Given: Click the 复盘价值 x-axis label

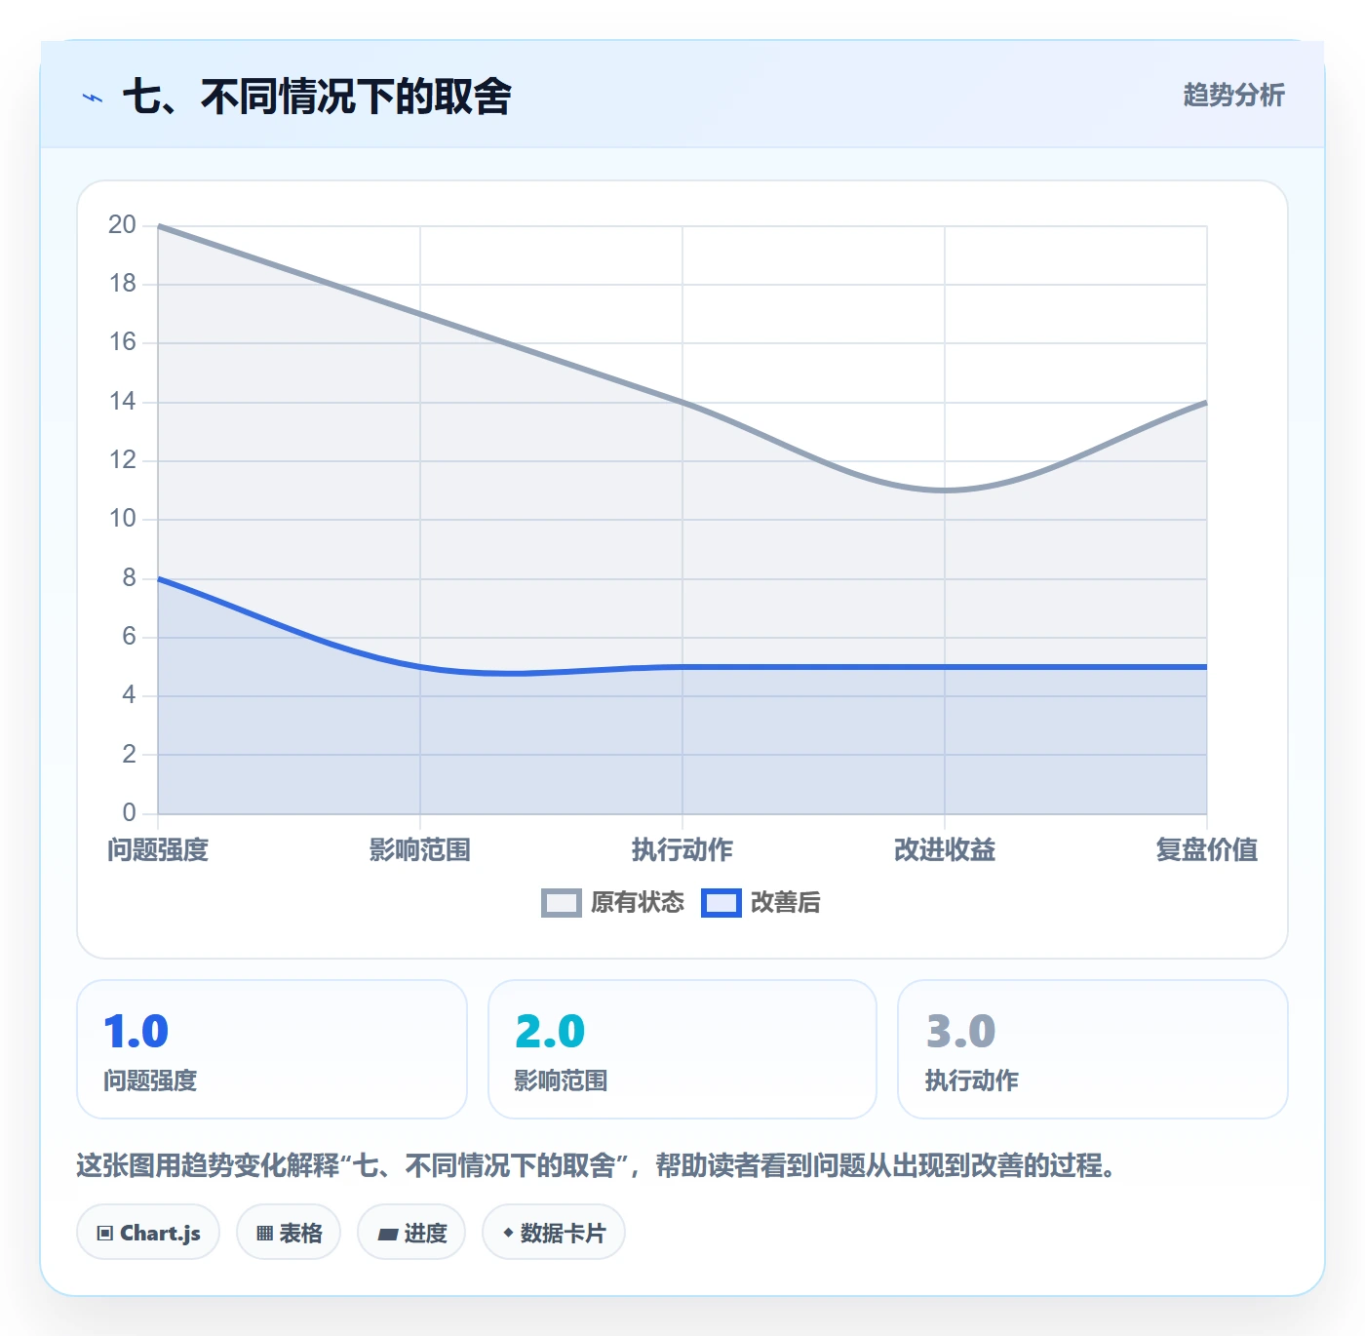Looking at the screenshot, I should 1207,850.
